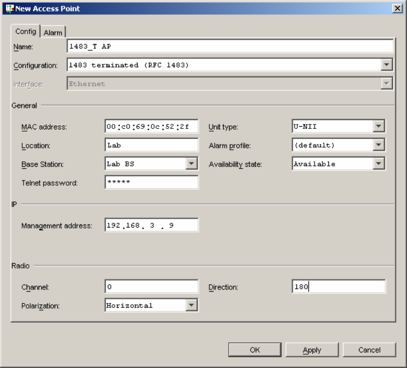Click the 'General' section heading text
407x368 pixels.
click(x=24, y=105)
